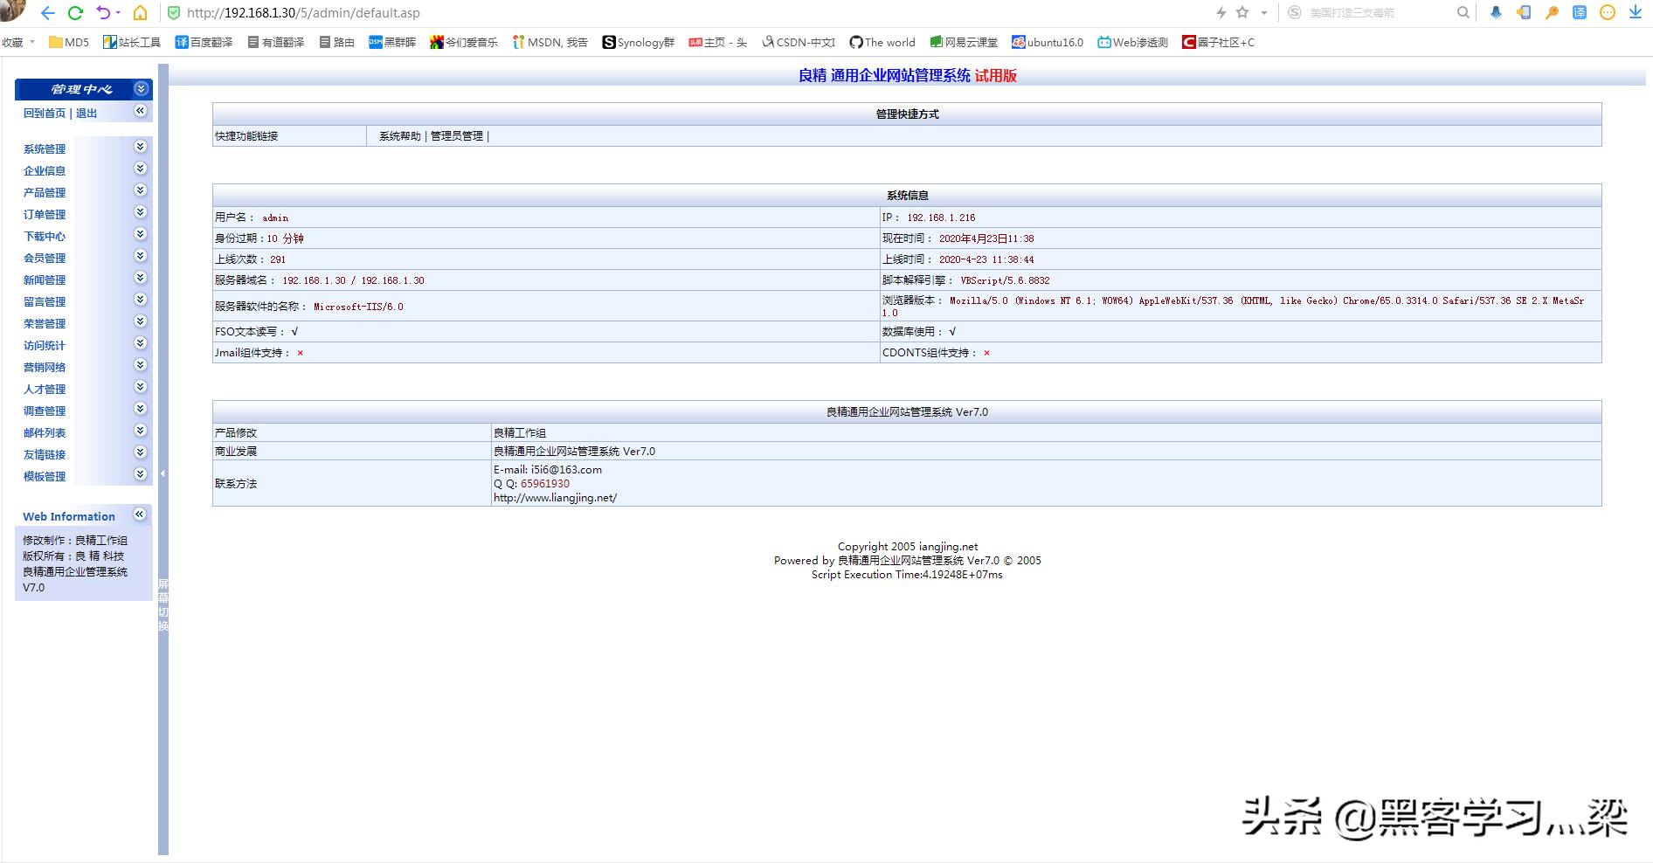Screen dimensions: 1653x863
Task: Visit the http://www.liangjing.net/ link
Action: (555, 497)
